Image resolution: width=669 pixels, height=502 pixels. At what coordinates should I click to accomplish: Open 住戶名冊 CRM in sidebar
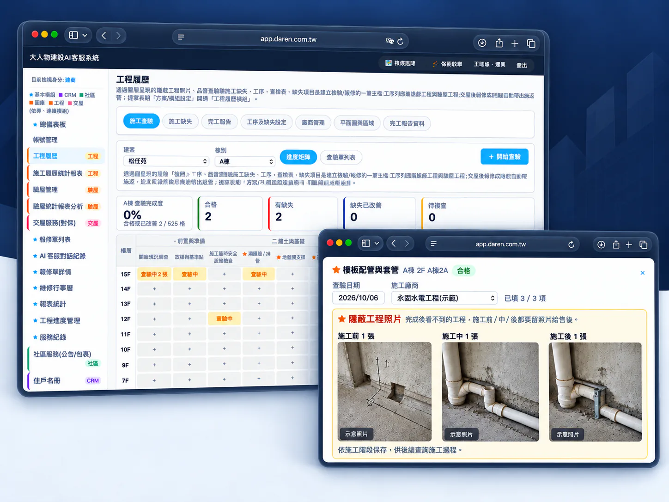(x=66, y=380)
